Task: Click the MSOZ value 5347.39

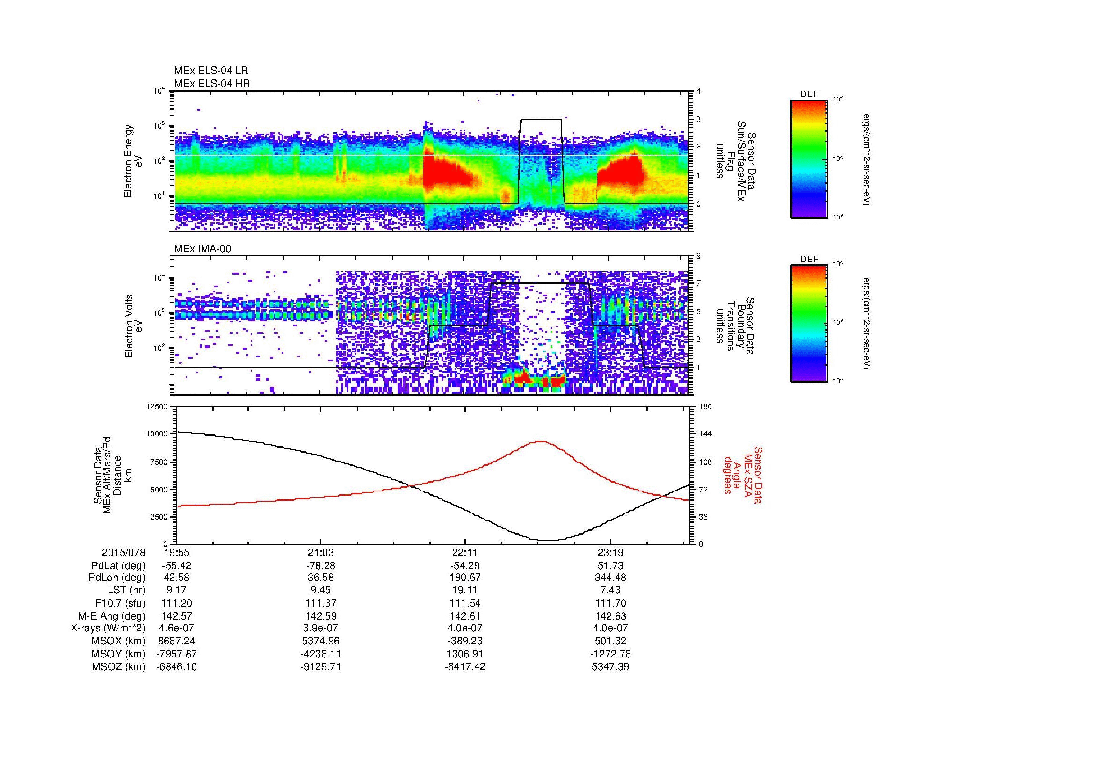Action: tap(610, 667)
